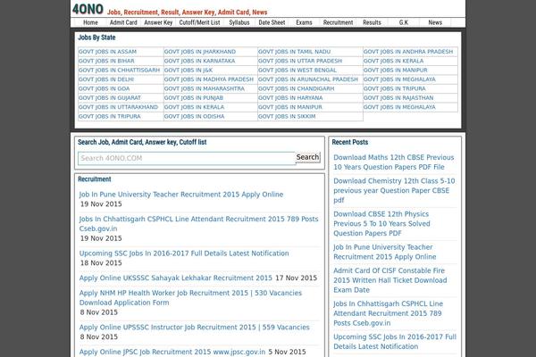Click Govt Jobs in West Bengal
The image size is (536, 357).
(x=297, y=70)
